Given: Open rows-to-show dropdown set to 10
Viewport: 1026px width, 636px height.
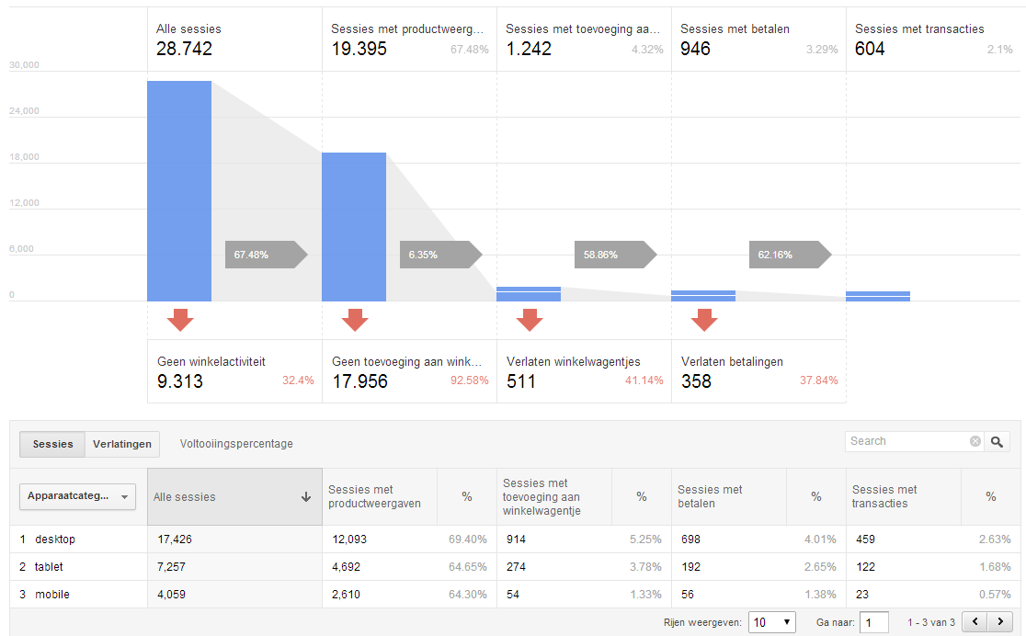Looking at the screenshot, I should click(x=771, y=622).
